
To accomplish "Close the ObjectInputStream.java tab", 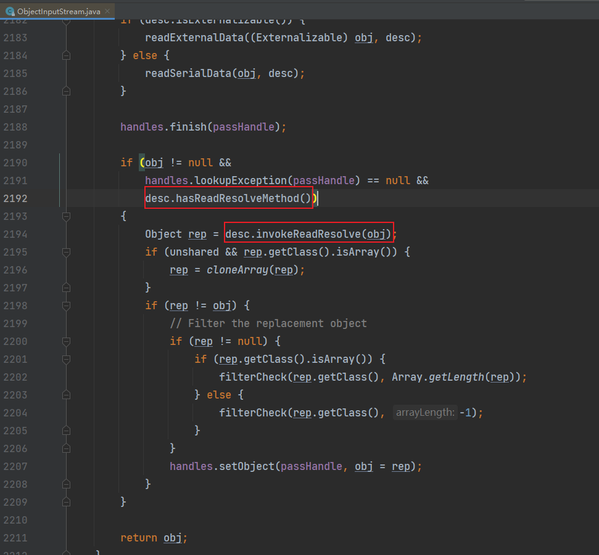I will tap(109, 11).
